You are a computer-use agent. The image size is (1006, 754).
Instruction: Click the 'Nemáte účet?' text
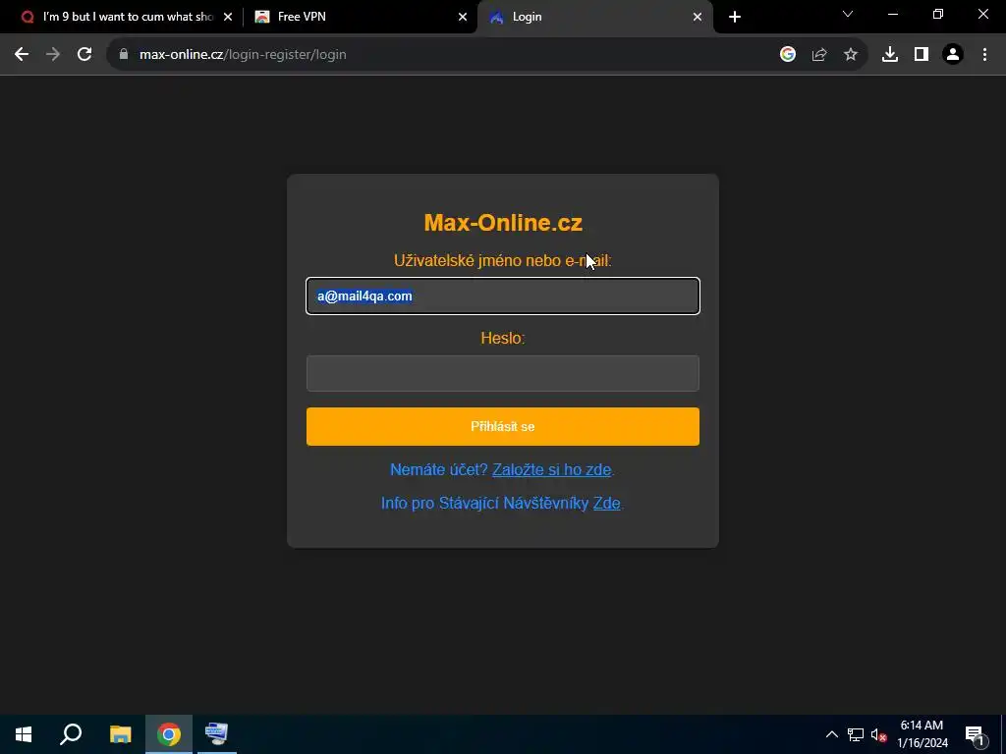coord(439,469)
